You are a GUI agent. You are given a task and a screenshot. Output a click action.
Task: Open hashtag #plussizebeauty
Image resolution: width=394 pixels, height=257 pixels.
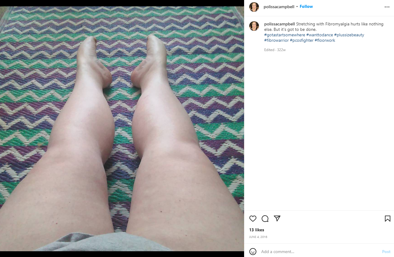[349, 35]
